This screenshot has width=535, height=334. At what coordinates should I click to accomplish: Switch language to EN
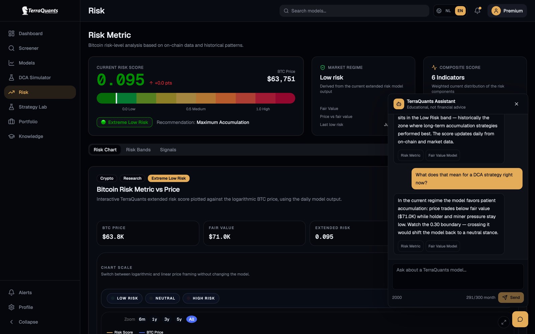460,11
